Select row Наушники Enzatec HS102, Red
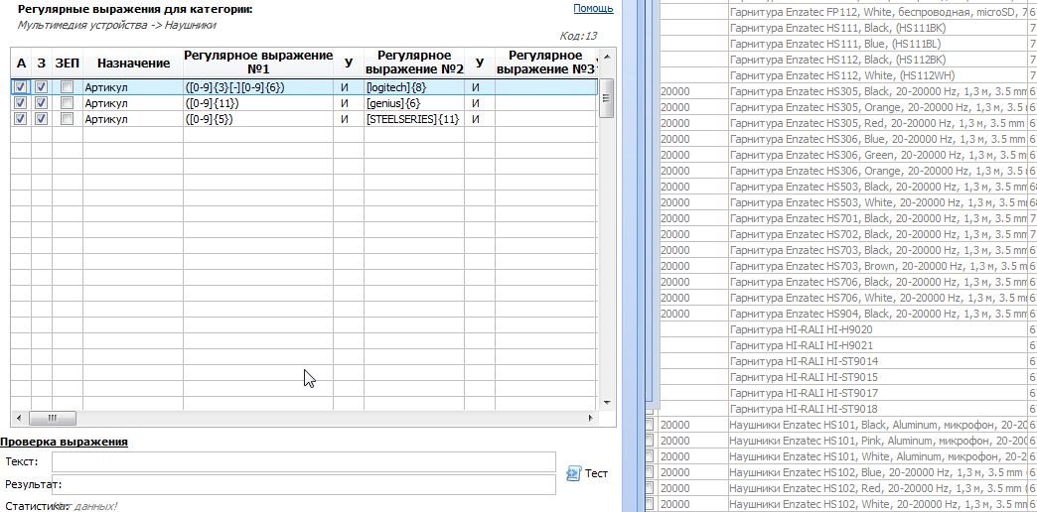The height and width of the screenshot is (512, 1037). pyautogui.click(x=878, y=487)
